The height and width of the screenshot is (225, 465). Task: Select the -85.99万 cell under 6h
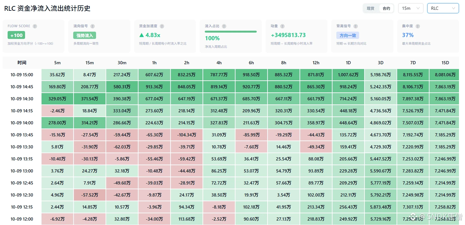point(251,135)
